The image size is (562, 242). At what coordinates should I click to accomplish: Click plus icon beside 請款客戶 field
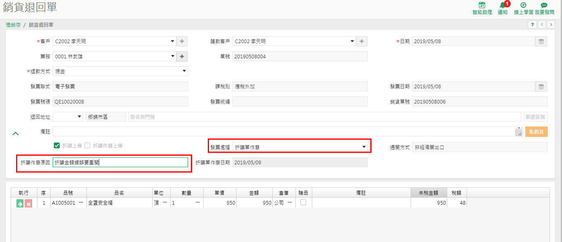[x=362, y=41]
